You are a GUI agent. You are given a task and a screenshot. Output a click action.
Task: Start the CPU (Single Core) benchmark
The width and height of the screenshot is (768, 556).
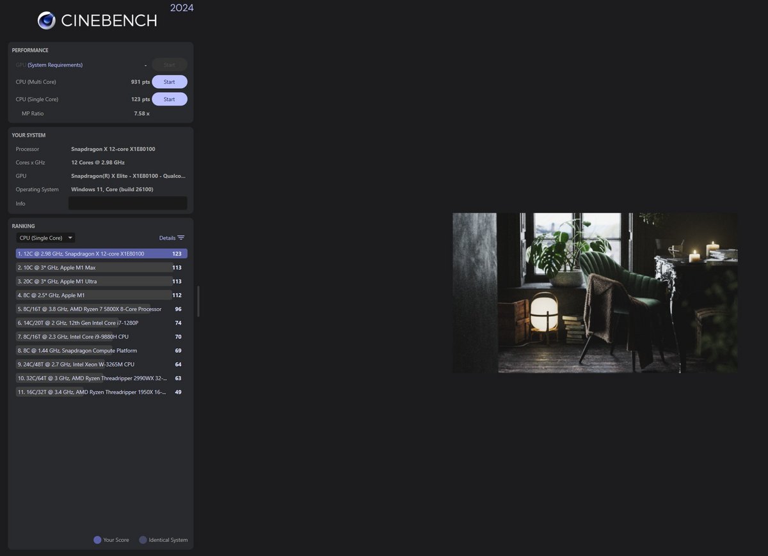point(170,99)
